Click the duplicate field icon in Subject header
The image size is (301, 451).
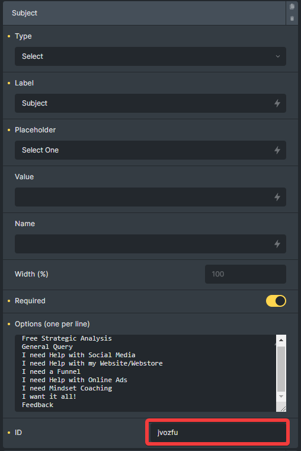click(292, 7)
